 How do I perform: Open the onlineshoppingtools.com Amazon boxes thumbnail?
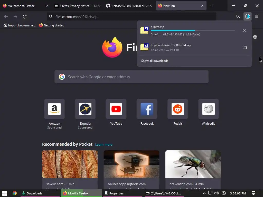click(x=131, y=164)
